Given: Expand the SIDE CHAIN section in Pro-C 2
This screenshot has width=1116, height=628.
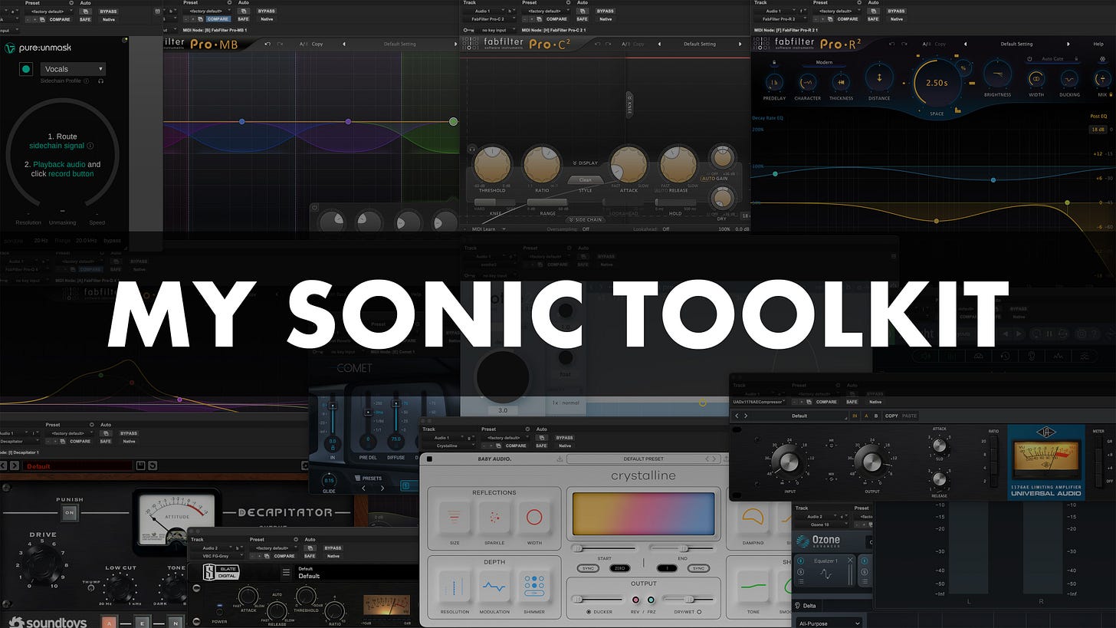Looking at the screenshot, I should (x=586, y=219).
